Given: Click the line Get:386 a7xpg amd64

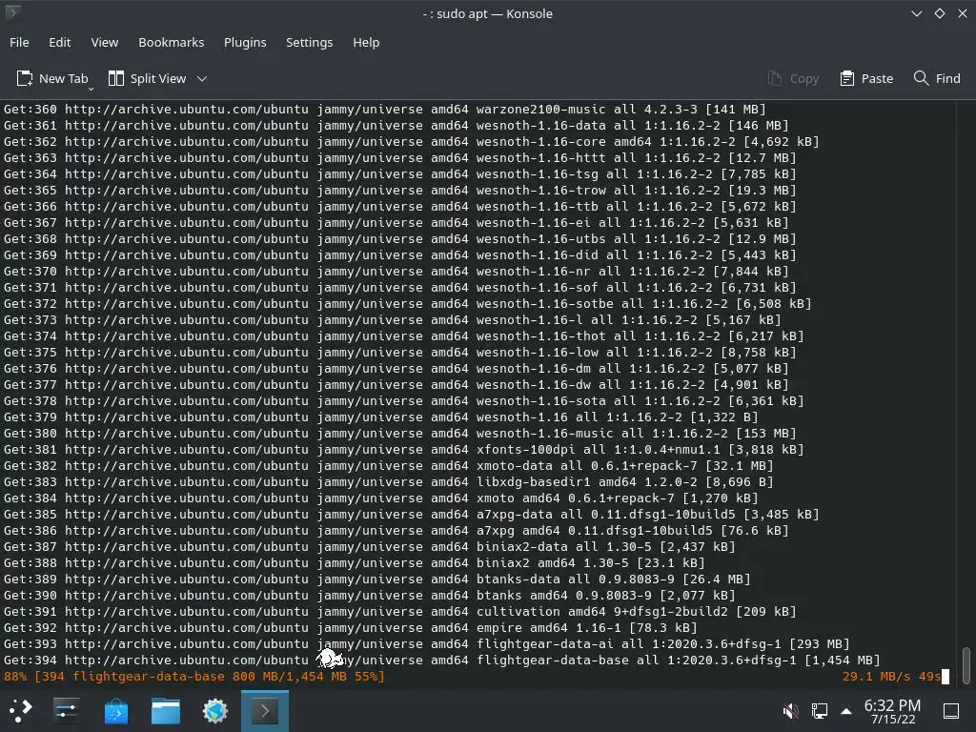Looking at the screenshot, I should (x=396, y=530).
